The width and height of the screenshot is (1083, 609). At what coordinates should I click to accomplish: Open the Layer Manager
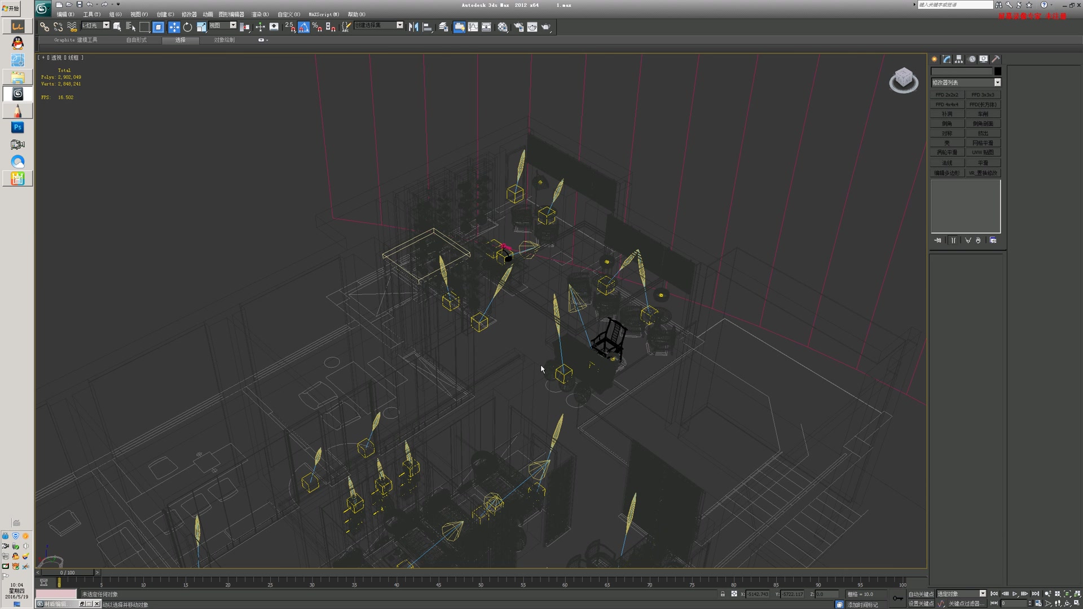[x=443, y=27]
